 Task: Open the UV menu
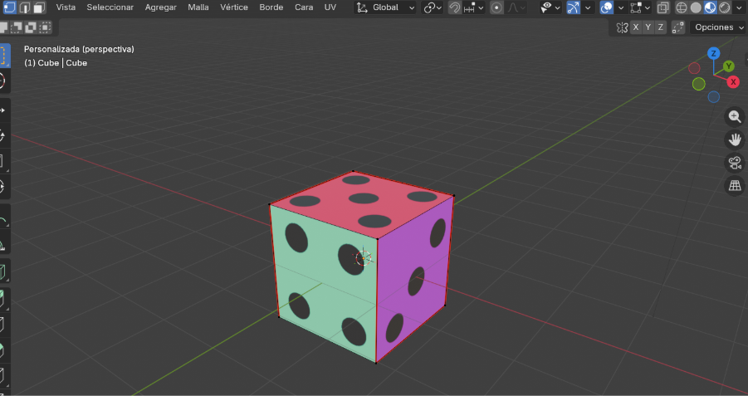330,7
